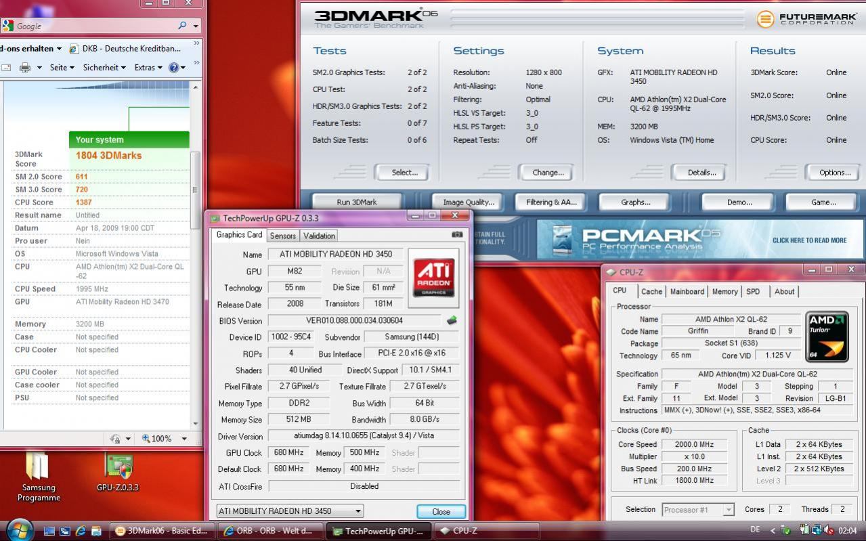Click the BIOS save chip icon in GPU-Z
Screen dimensions: 866x541
(x=452, y=320)
